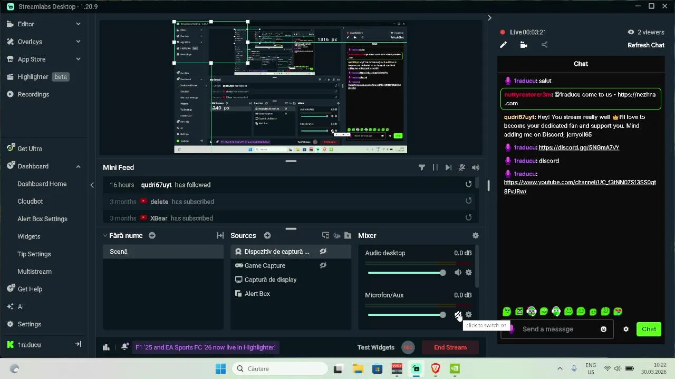Viewport: 675px width, 379px height.
Task: Click Test Widgets
Action: 376,347
